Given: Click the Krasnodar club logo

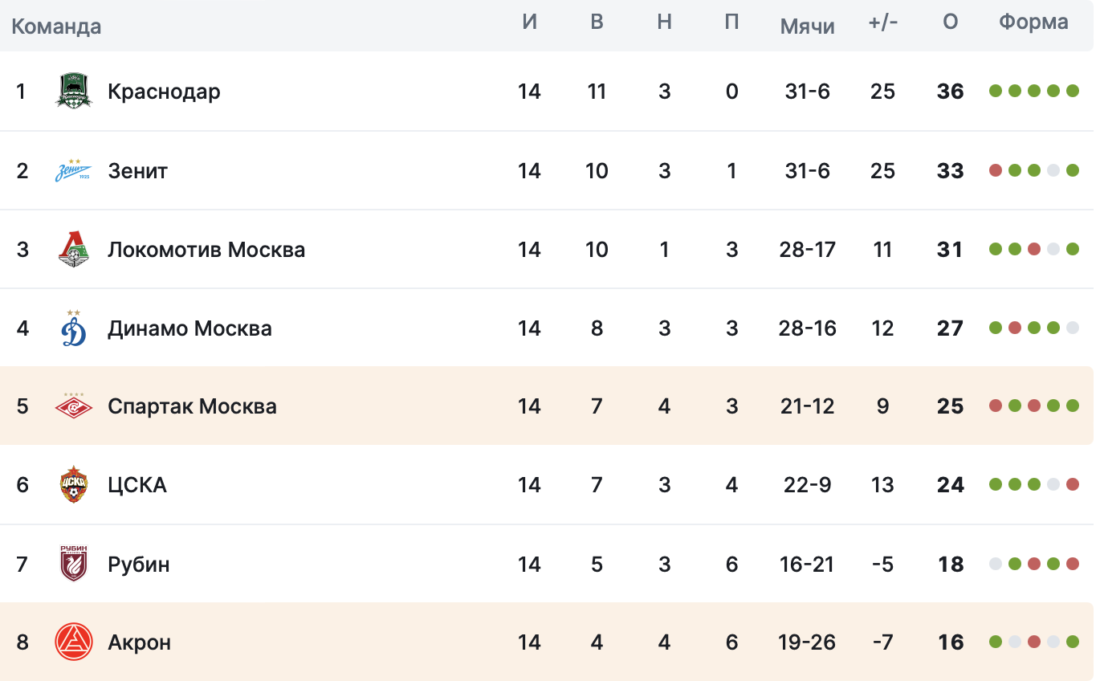Looking at the screenshot, I should 74,91.
